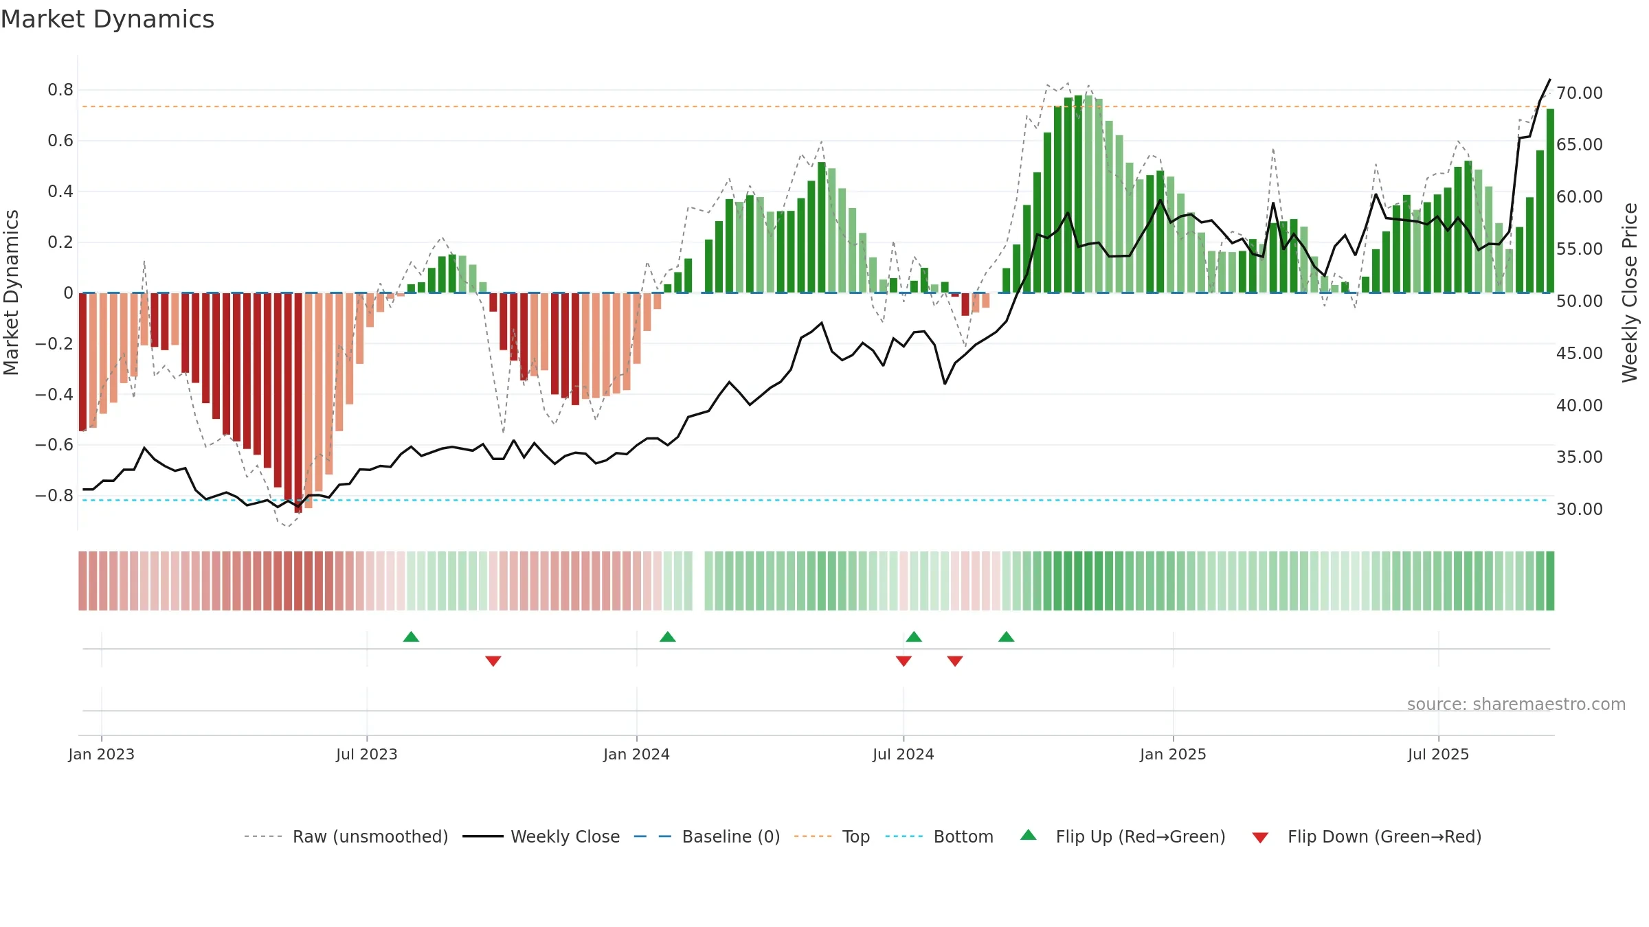The width and height of the screenshot is (1649, 927).
Task: Click the 50.00 price axis label
Action: tap(1580, 301)
